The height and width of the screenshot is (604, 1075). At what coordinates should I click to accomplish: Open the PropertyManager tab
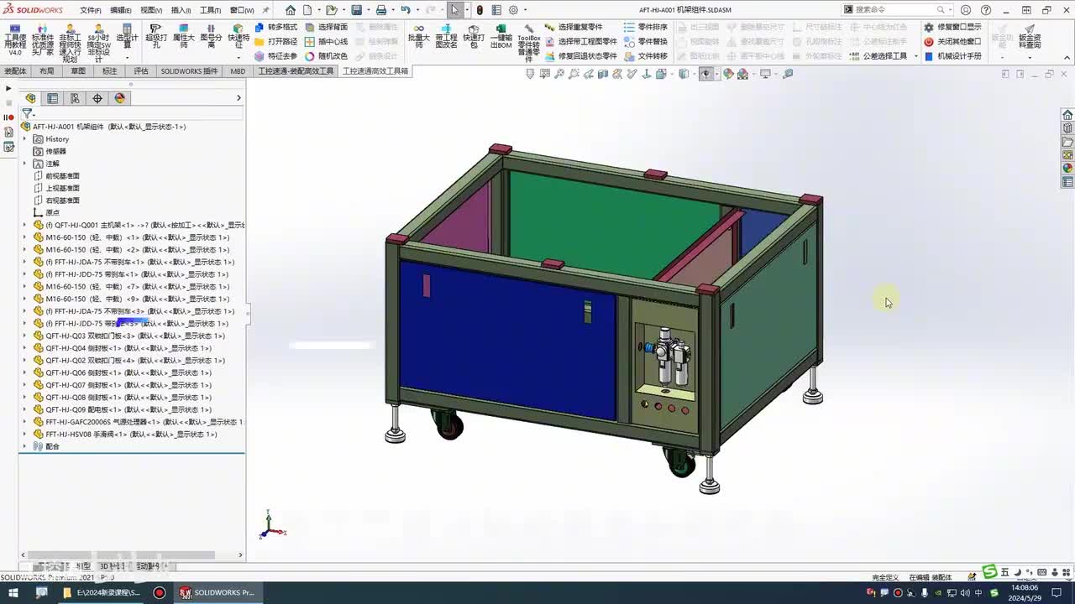coord(53,98)
